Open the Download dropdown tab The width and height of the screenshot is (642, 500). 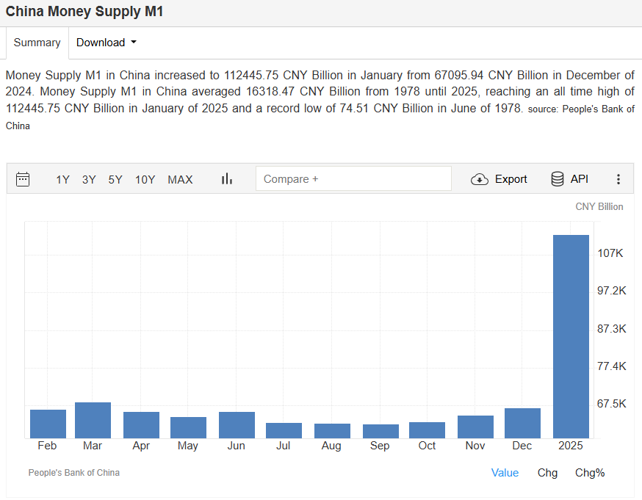coord(106,43)
